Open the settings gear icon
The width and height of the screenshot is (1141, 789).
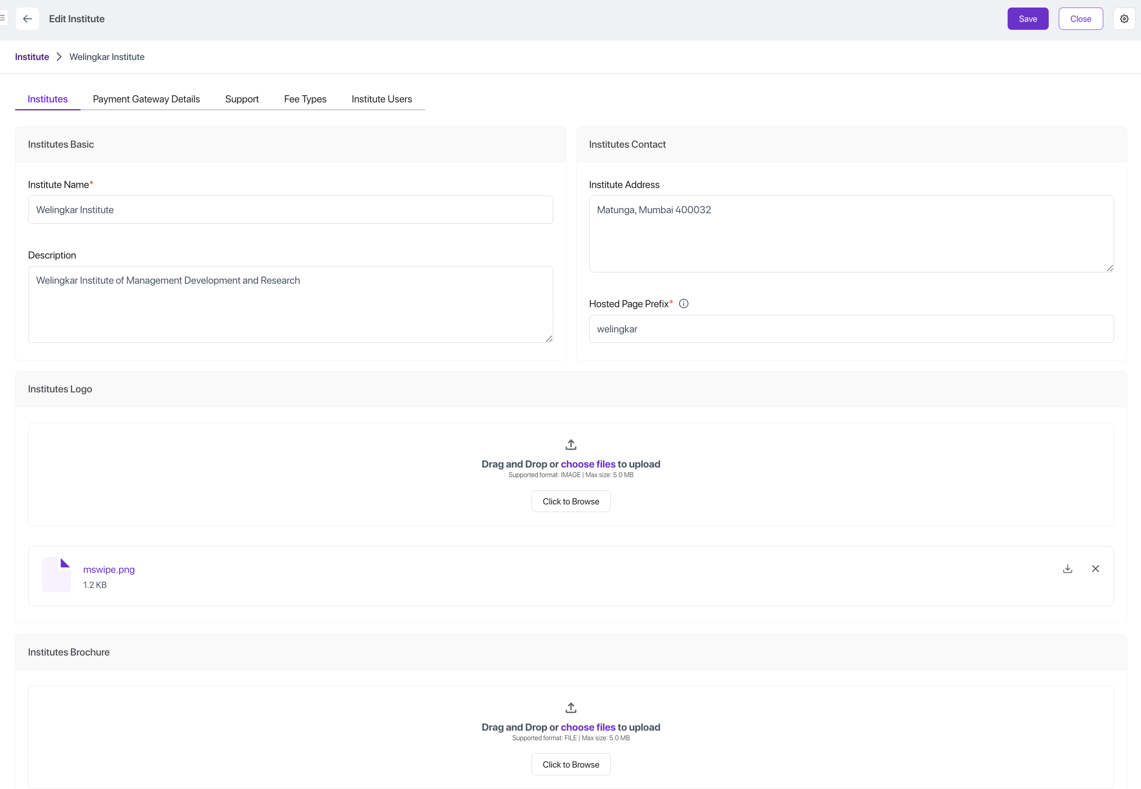(x=1124, y=19)
